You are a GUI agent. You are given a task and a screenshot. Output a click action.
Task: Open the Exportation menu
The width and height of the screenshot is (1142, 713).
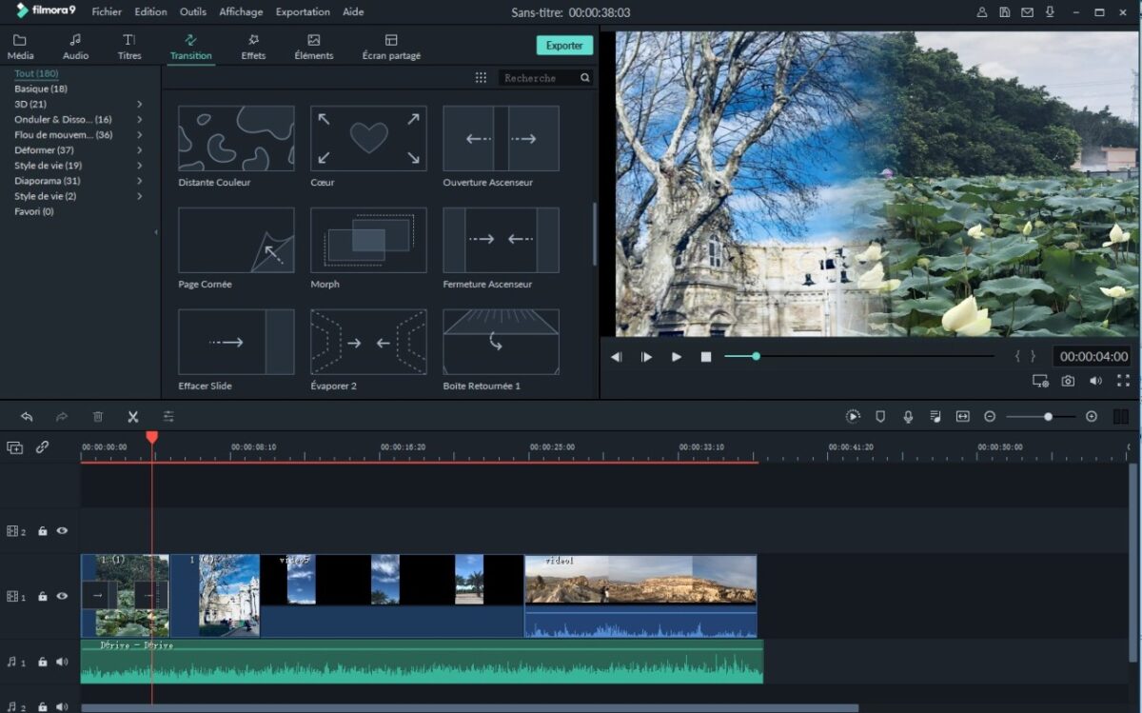point(303,12)
